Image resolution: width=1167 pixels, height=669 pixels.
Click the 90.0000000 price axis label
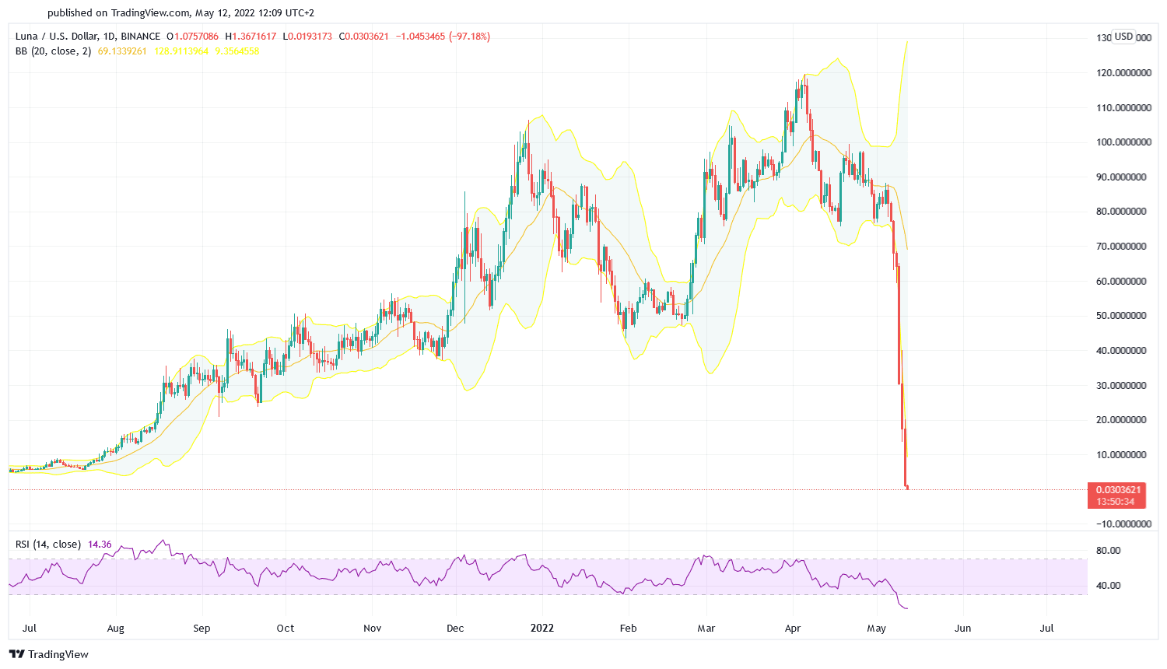tap(1121, 177)
